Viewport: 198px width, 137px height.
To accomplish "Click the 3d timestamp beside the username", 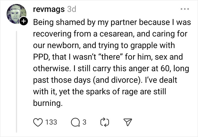I will pyautogui.click(x=72, y=9).
